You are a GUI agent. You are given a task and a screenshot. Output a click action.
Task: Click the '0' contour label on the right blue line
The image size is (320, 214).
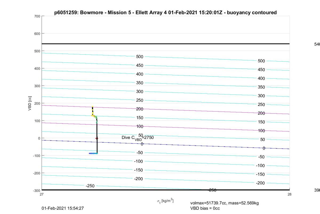tap(264, 148)
